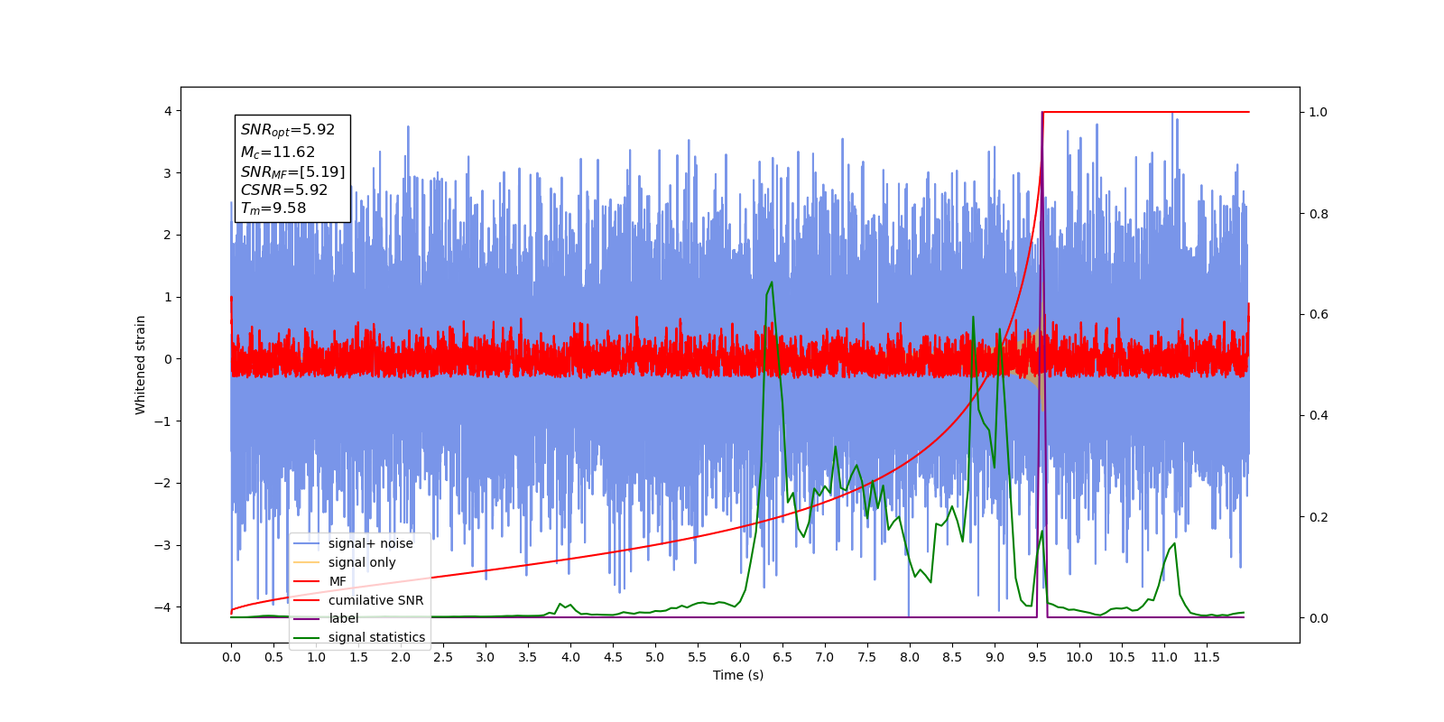Click the left y-axis tick label −4
The height and width of the screenshot is (722, 1444).
[163, 606]
